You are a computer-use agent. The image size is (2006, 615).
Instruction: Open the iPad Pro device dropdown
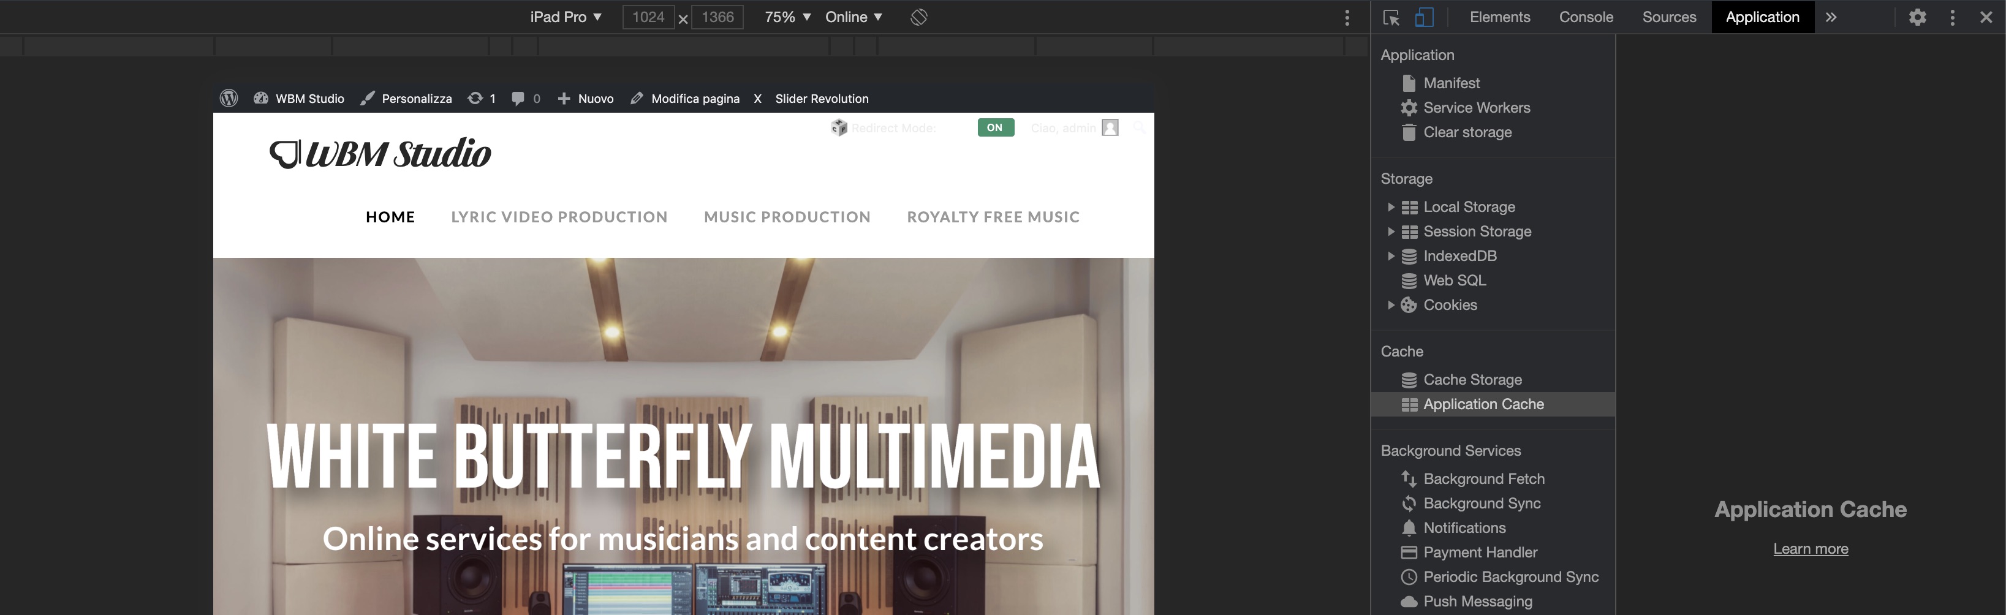pos(566,17)
